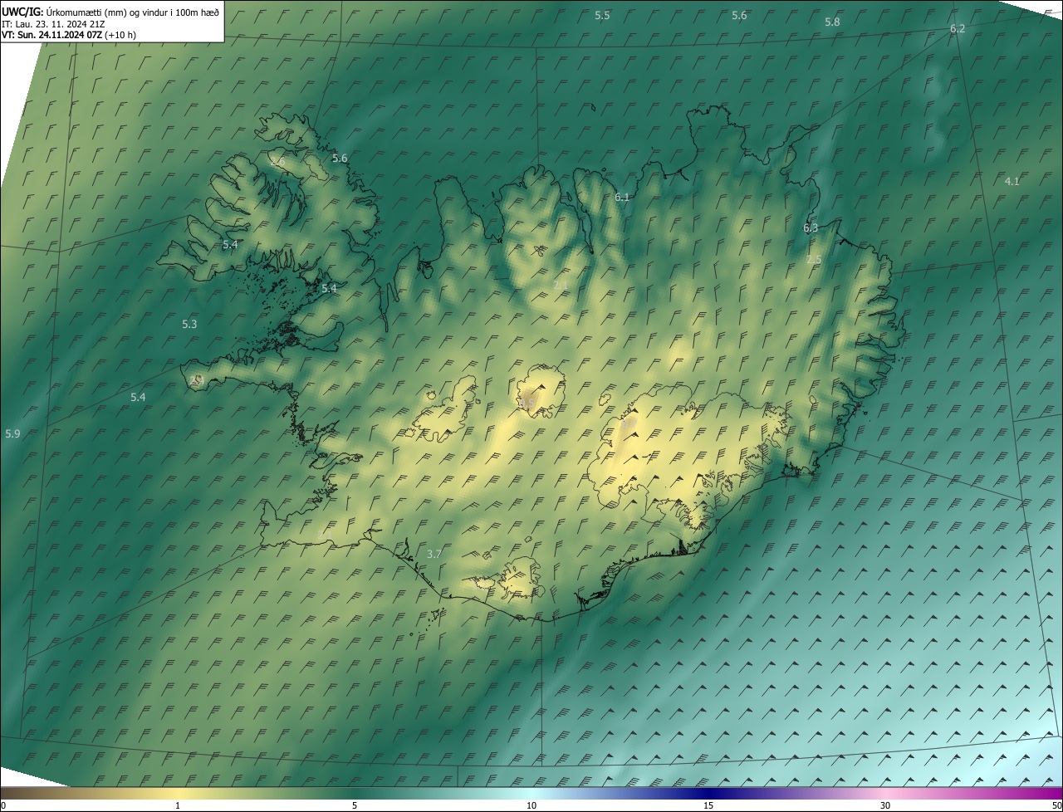Click the 0 tick on color scale
The image size is (1063, 812).
coord(3,805)
